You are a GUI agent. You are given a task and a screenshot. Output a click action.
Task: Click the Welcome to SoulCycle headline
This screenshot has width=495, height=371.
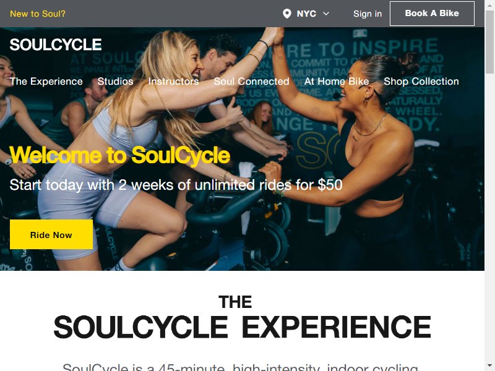pyautogui.click(x=119, y=155)
